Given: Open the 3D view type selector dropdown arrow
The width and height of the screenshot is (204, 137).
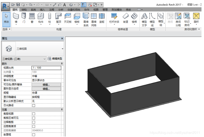Looking at the screenshot, I should [x=62, y=49].
